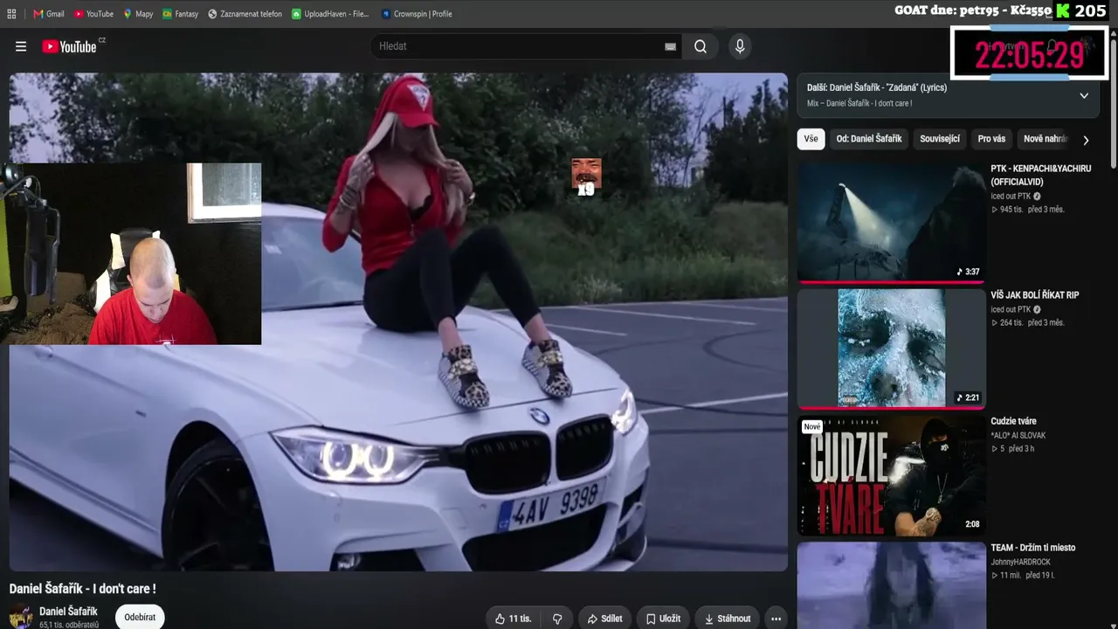
Task: Open the JohnnyHARDROCK channel name
Action: coord(1020,562)
